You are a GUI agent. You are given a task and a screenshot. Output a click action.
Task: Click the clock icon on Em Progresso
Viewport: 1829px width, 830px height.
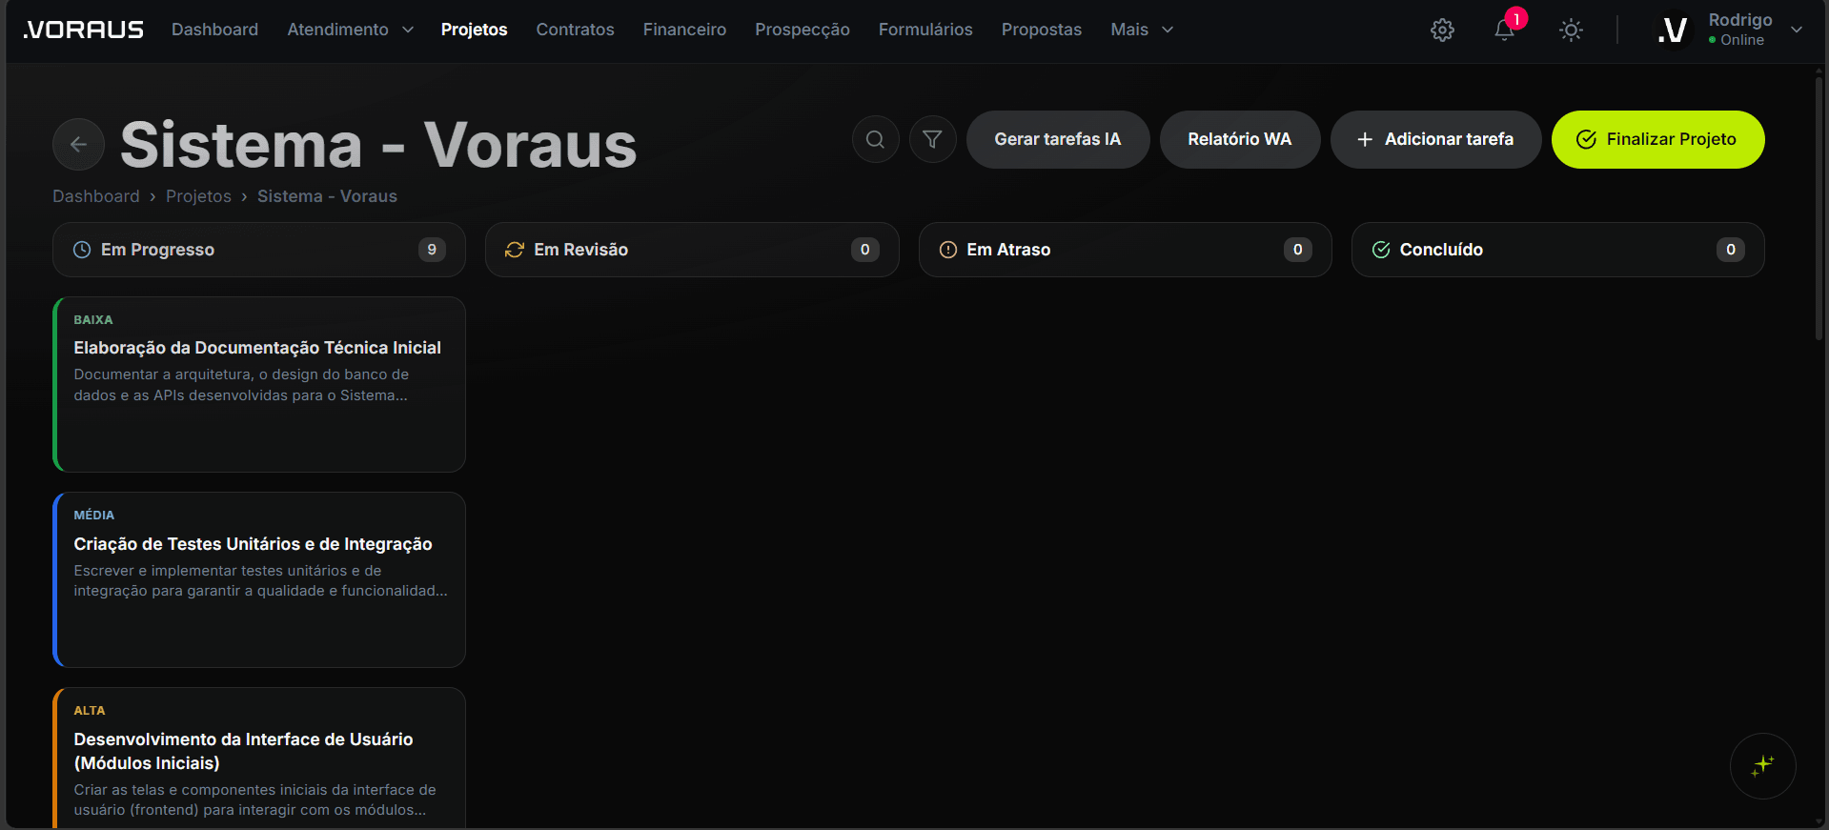click(82, 250)
